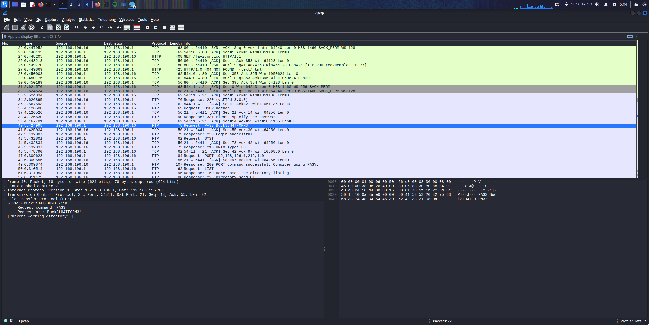Open the Telephony menu

click(107, 20)
